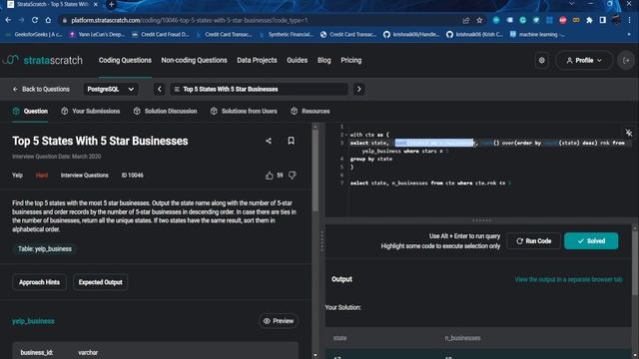The image size is (639, 359).
Task: Click Interview Questions tag
Action: 84,176
